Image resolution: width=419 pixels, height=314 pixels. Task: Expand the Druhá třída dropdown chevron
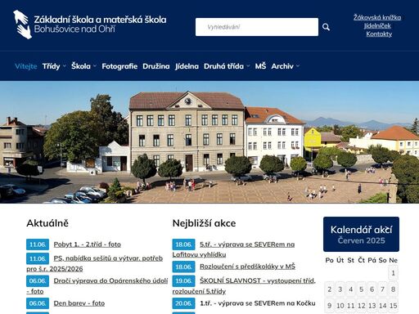tap(248, 66)
